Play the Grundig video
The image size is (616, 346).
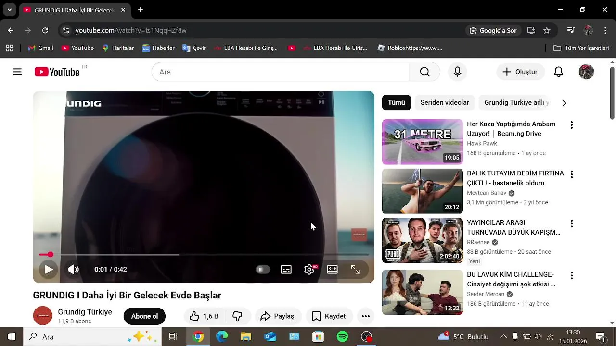[x=49, y=270]
